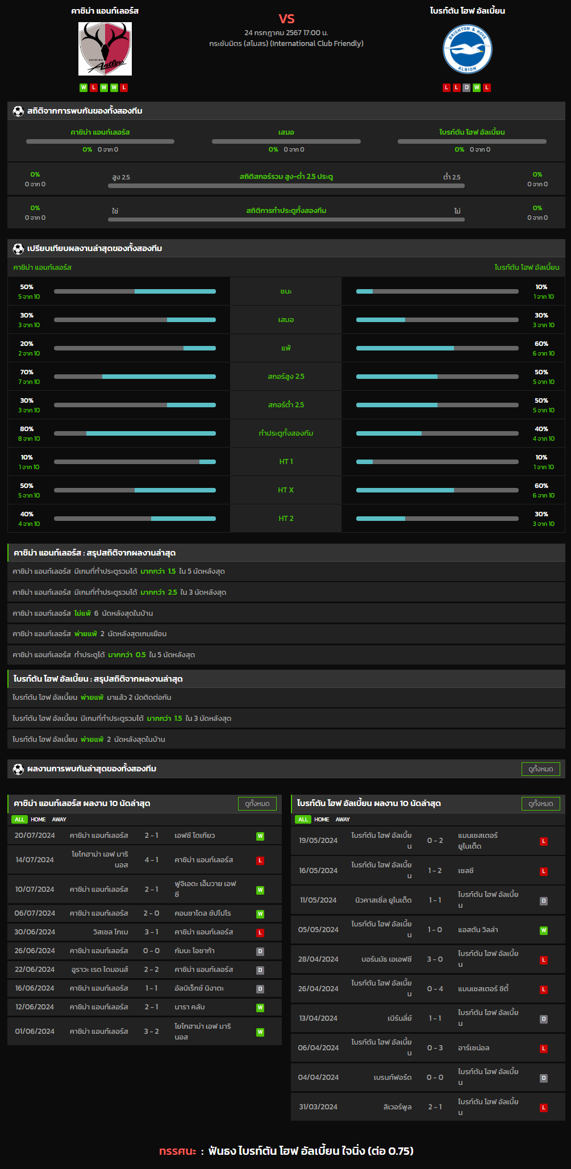Click D badge on 26/06/2024 match row
Image resolution: width=571 pixels, height=1169 pixels.
pos(260,951)
